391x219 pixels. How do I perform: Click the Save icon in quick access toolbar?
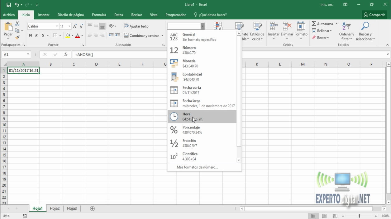[x=8, y=5]
